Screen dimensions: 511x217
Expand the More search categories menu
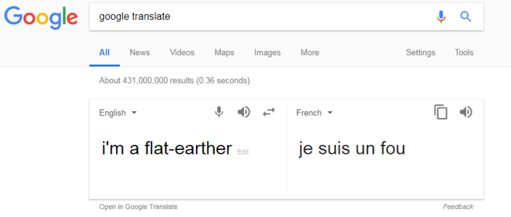pos(310,53)
